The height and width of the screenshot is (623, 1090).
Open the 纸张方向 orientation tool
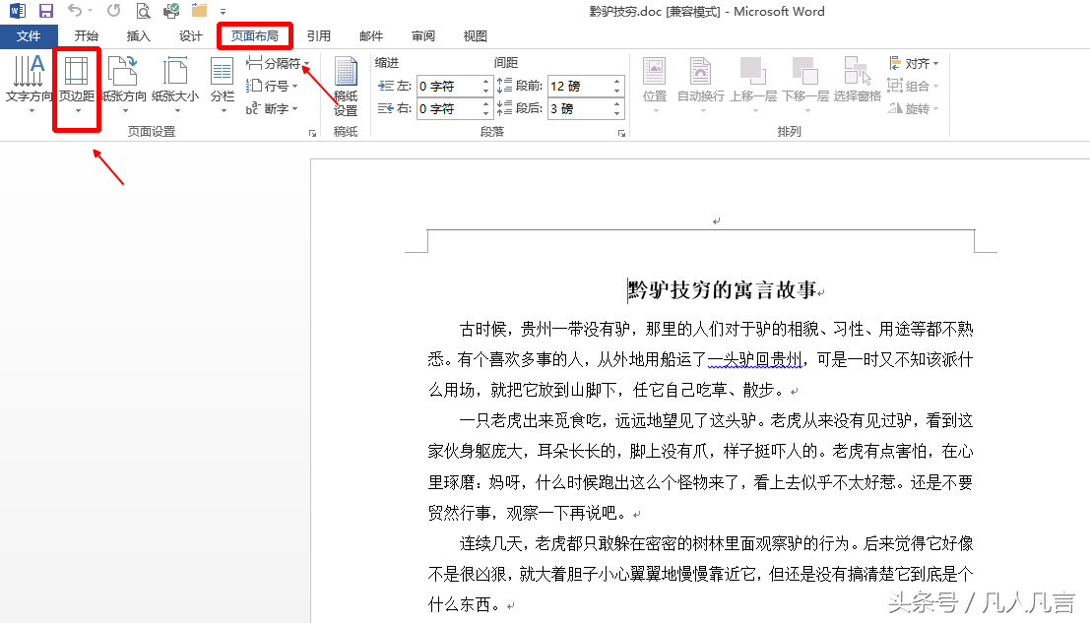click(x=124, y=85)
